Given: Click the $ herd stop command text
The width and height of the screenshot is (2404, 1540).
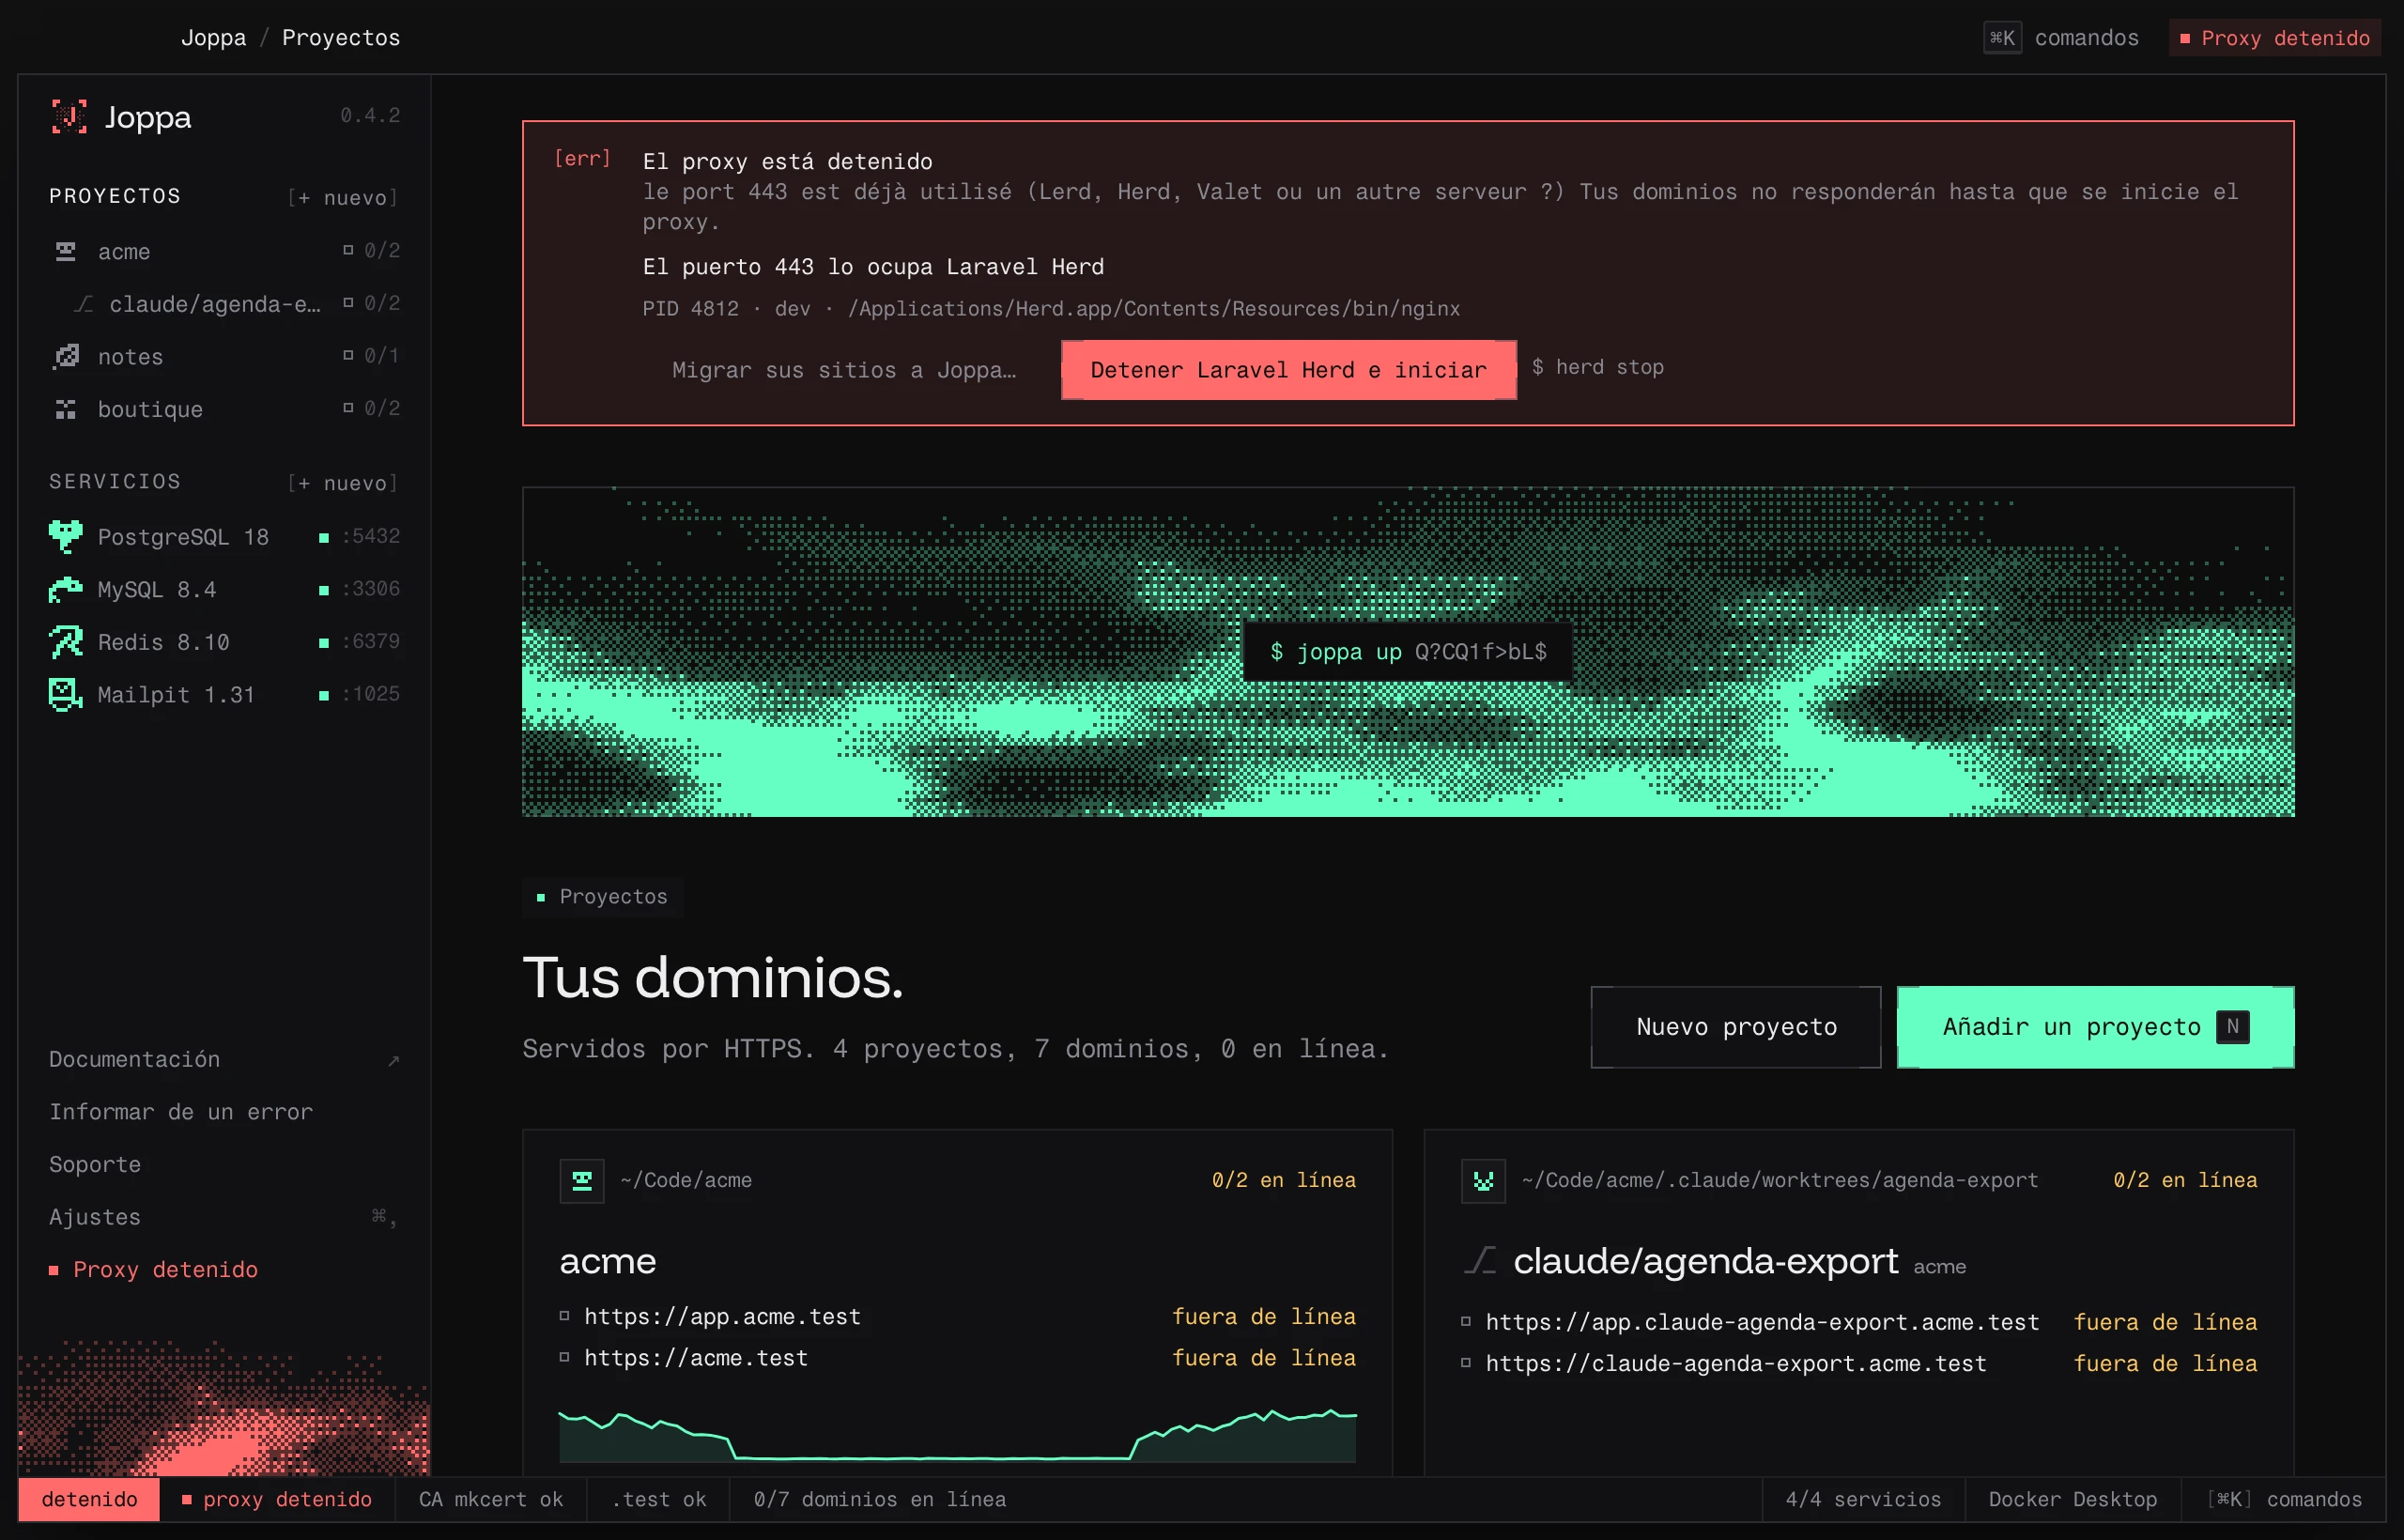Looking at the screenshot, I should point(1598,367).
